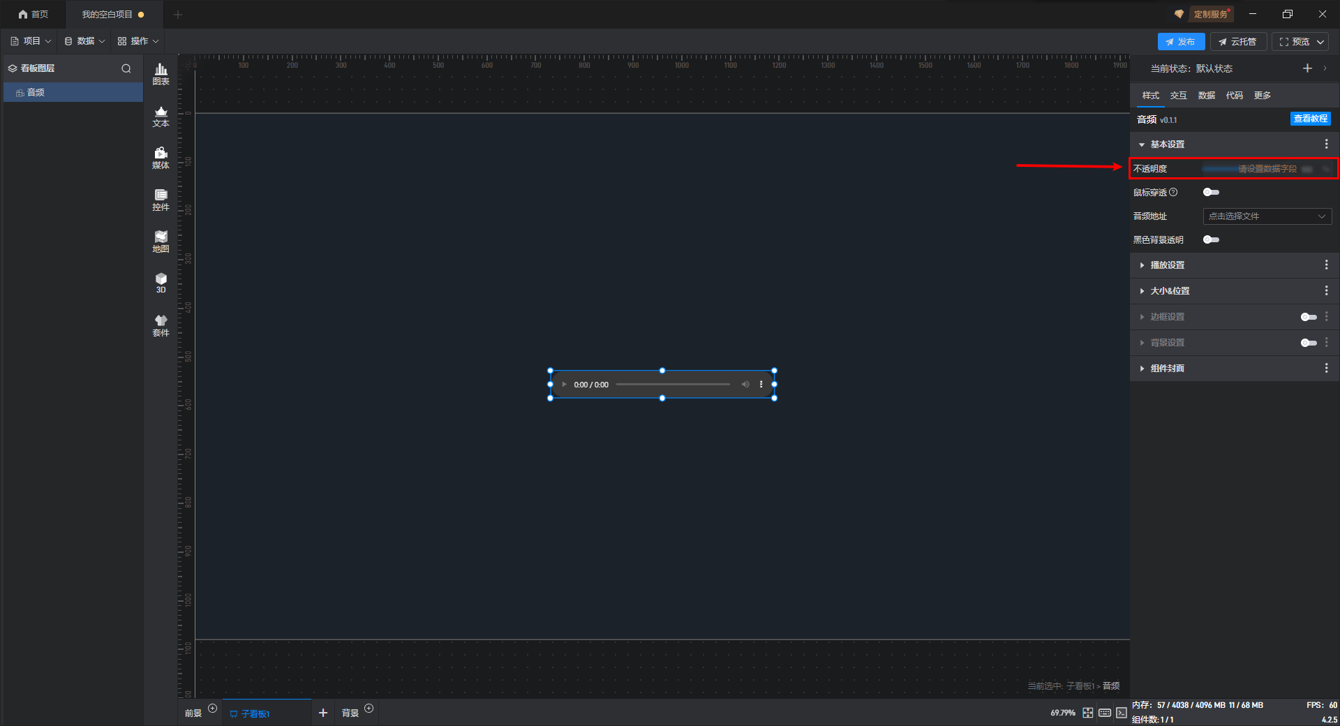
Task: Enable the 边框设置 switch
Action: [x=1309, y=317]
